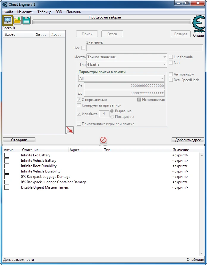
Task: Activate Infinite Vehicle Durability checkbox
Action: [7, 171]
